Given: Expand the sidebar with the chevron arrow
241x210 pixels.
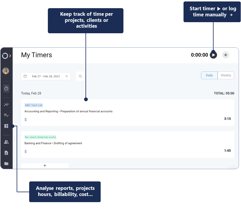Looking at the screenshot, I should coord(10,56).
